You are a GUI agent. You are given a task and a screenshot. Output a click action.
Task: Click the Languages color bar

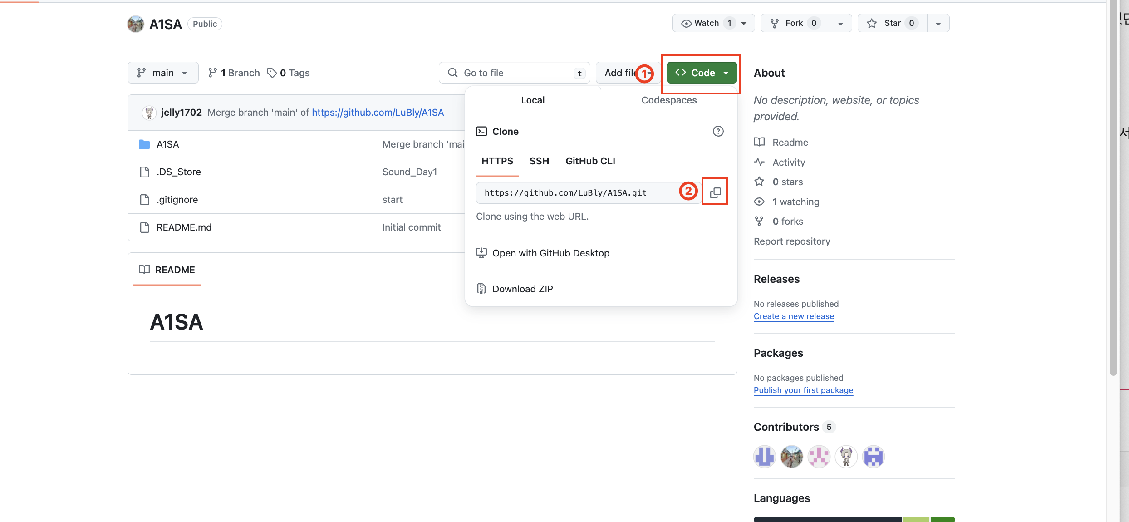click(854, 519)
